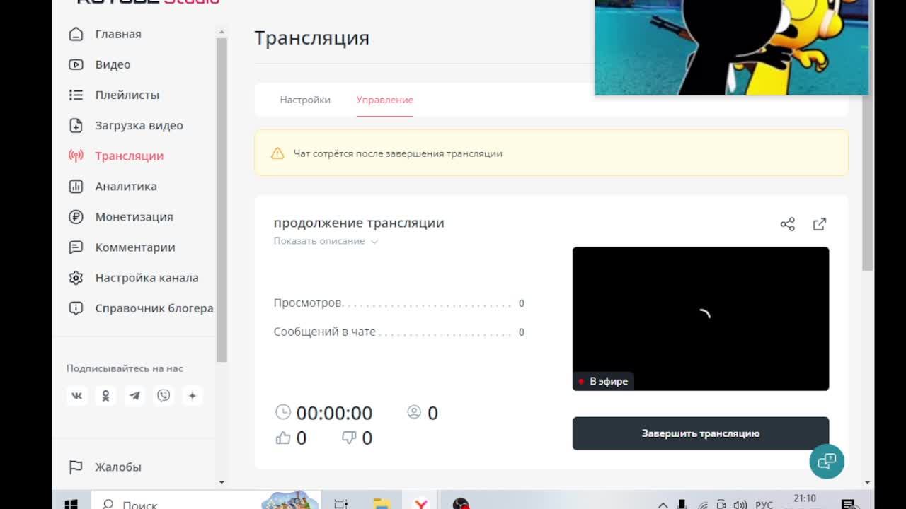The width and height of the screenshot is (906, 509).
Task: Click the stream preview player
Action: pyautogui.click(x=701, y=318)
